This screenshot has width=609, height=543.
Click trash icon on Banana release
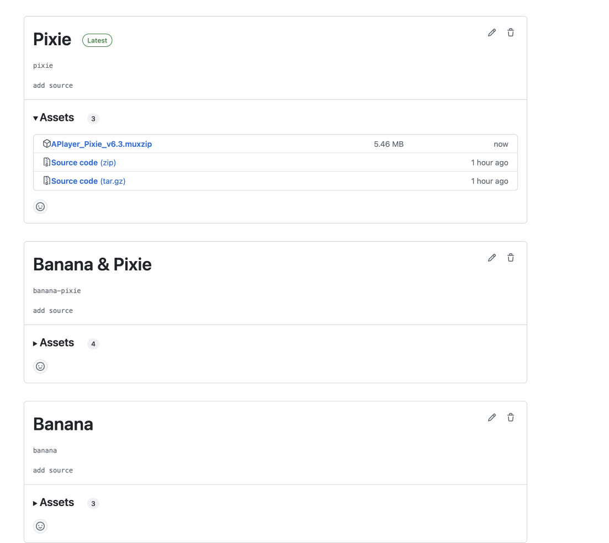(x=511, y=417)
